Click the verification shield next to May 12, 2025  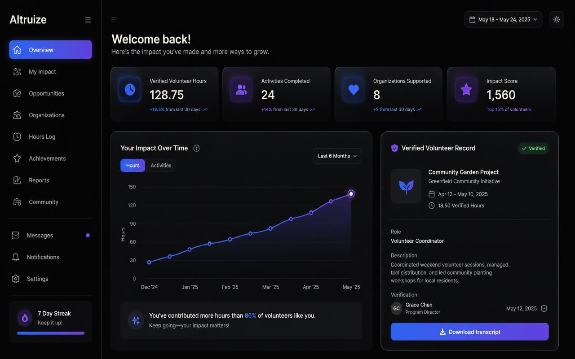pos(544,308)
